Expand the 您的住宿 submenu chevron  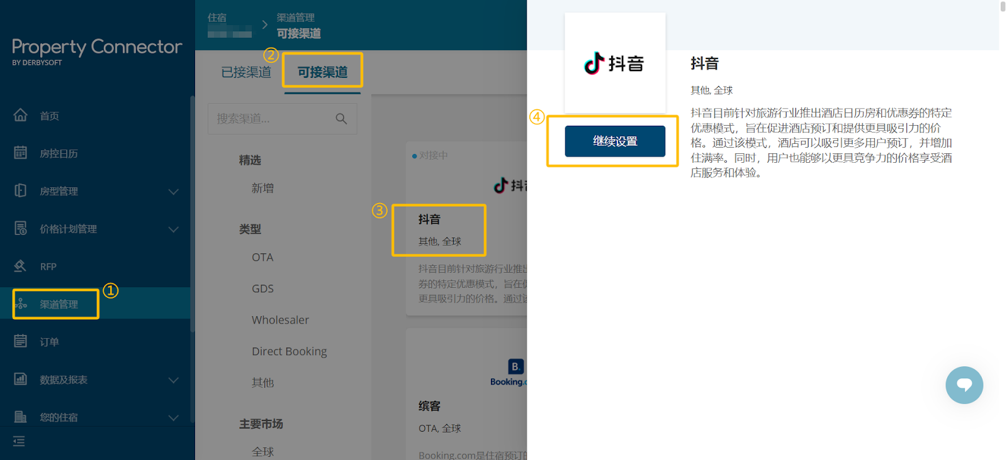[x=174, y=417]
